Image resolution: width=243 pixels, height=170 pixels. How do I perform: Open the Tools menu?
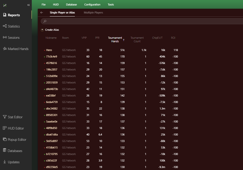click(111, 4)
